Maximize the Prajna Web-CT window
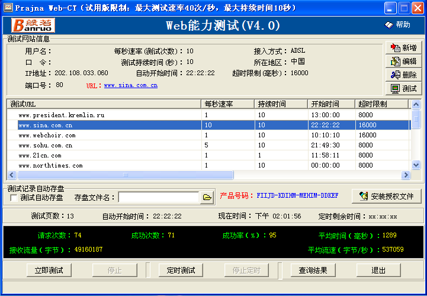The width and height of the screenshot is (427, 296). coord(404,8)
